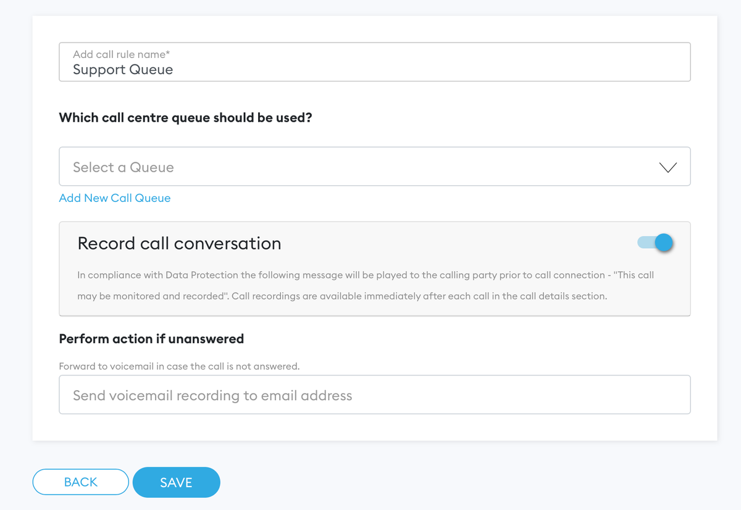The height and width of the screenshot is (510, 741).
Task: Click 'Forward to voicemail in case' description text
Action: (179, 366)
